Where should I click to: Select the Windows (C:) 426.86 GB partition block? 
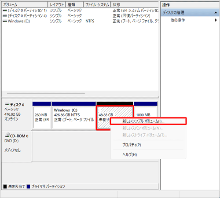coord(73,115)
